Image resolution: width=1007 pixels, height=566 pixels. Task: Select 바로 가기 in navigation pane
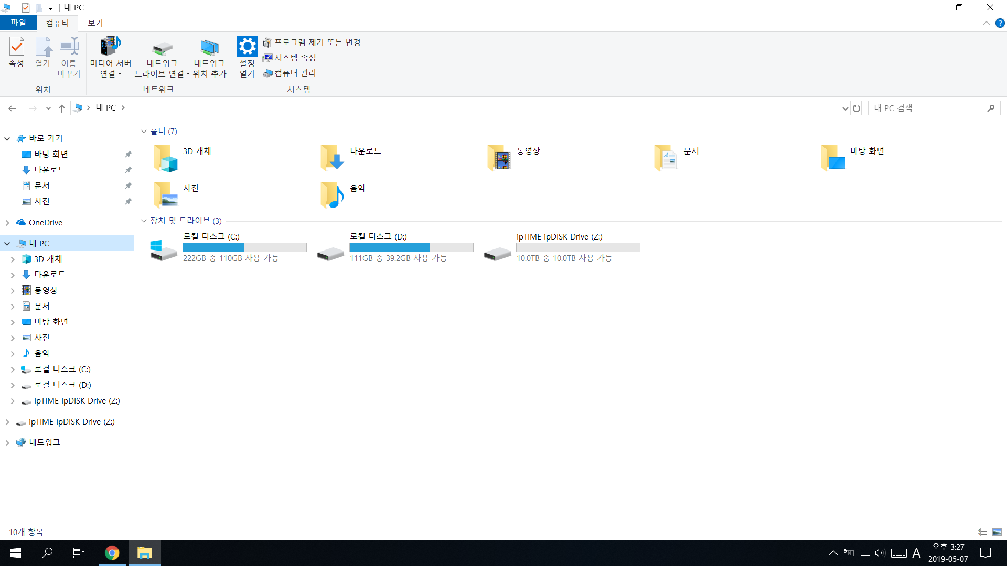tap(46, 138)
